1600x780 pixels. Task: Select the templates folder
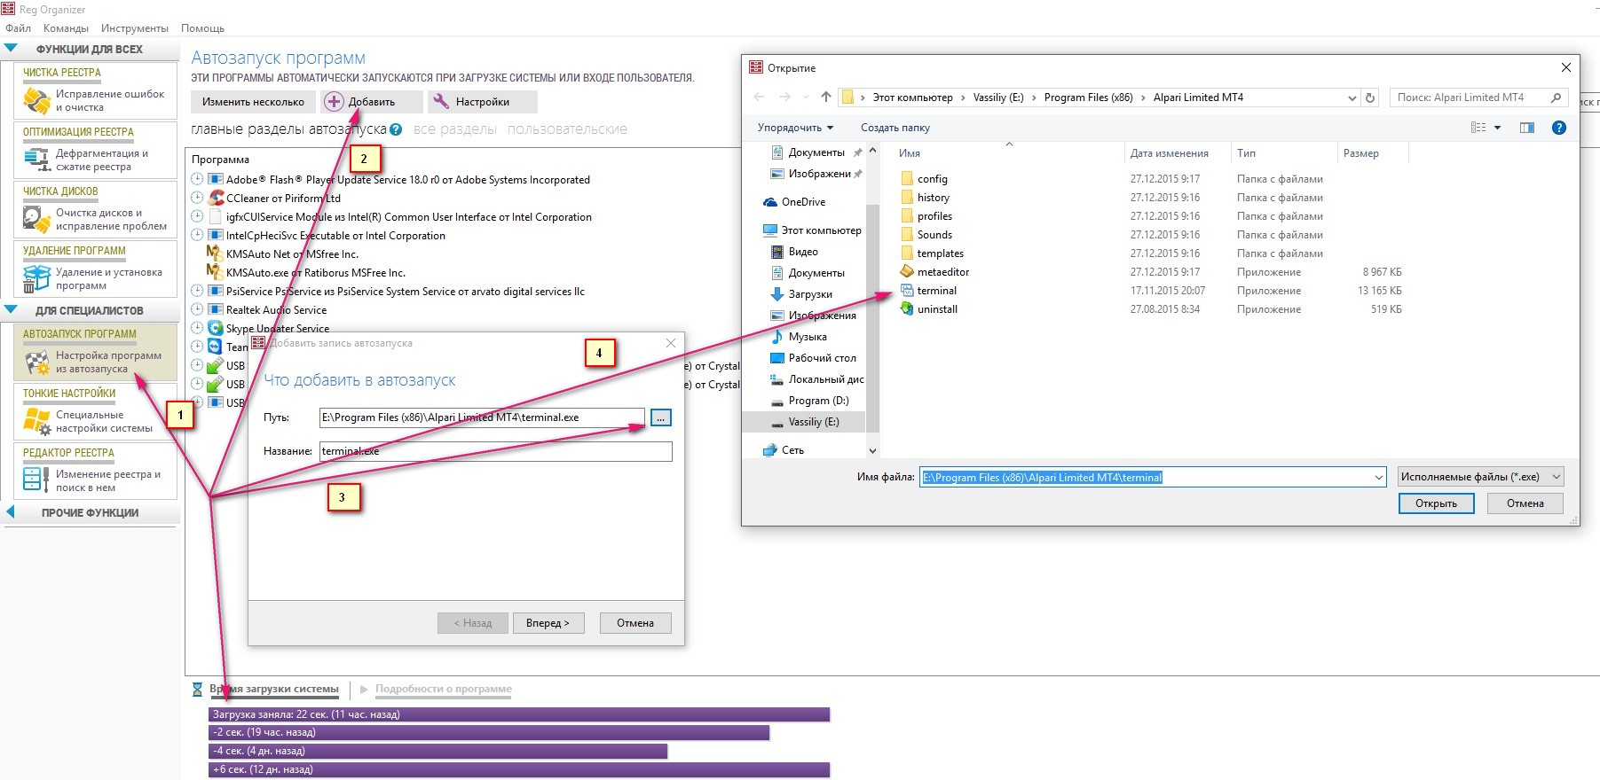coord(932,253)
